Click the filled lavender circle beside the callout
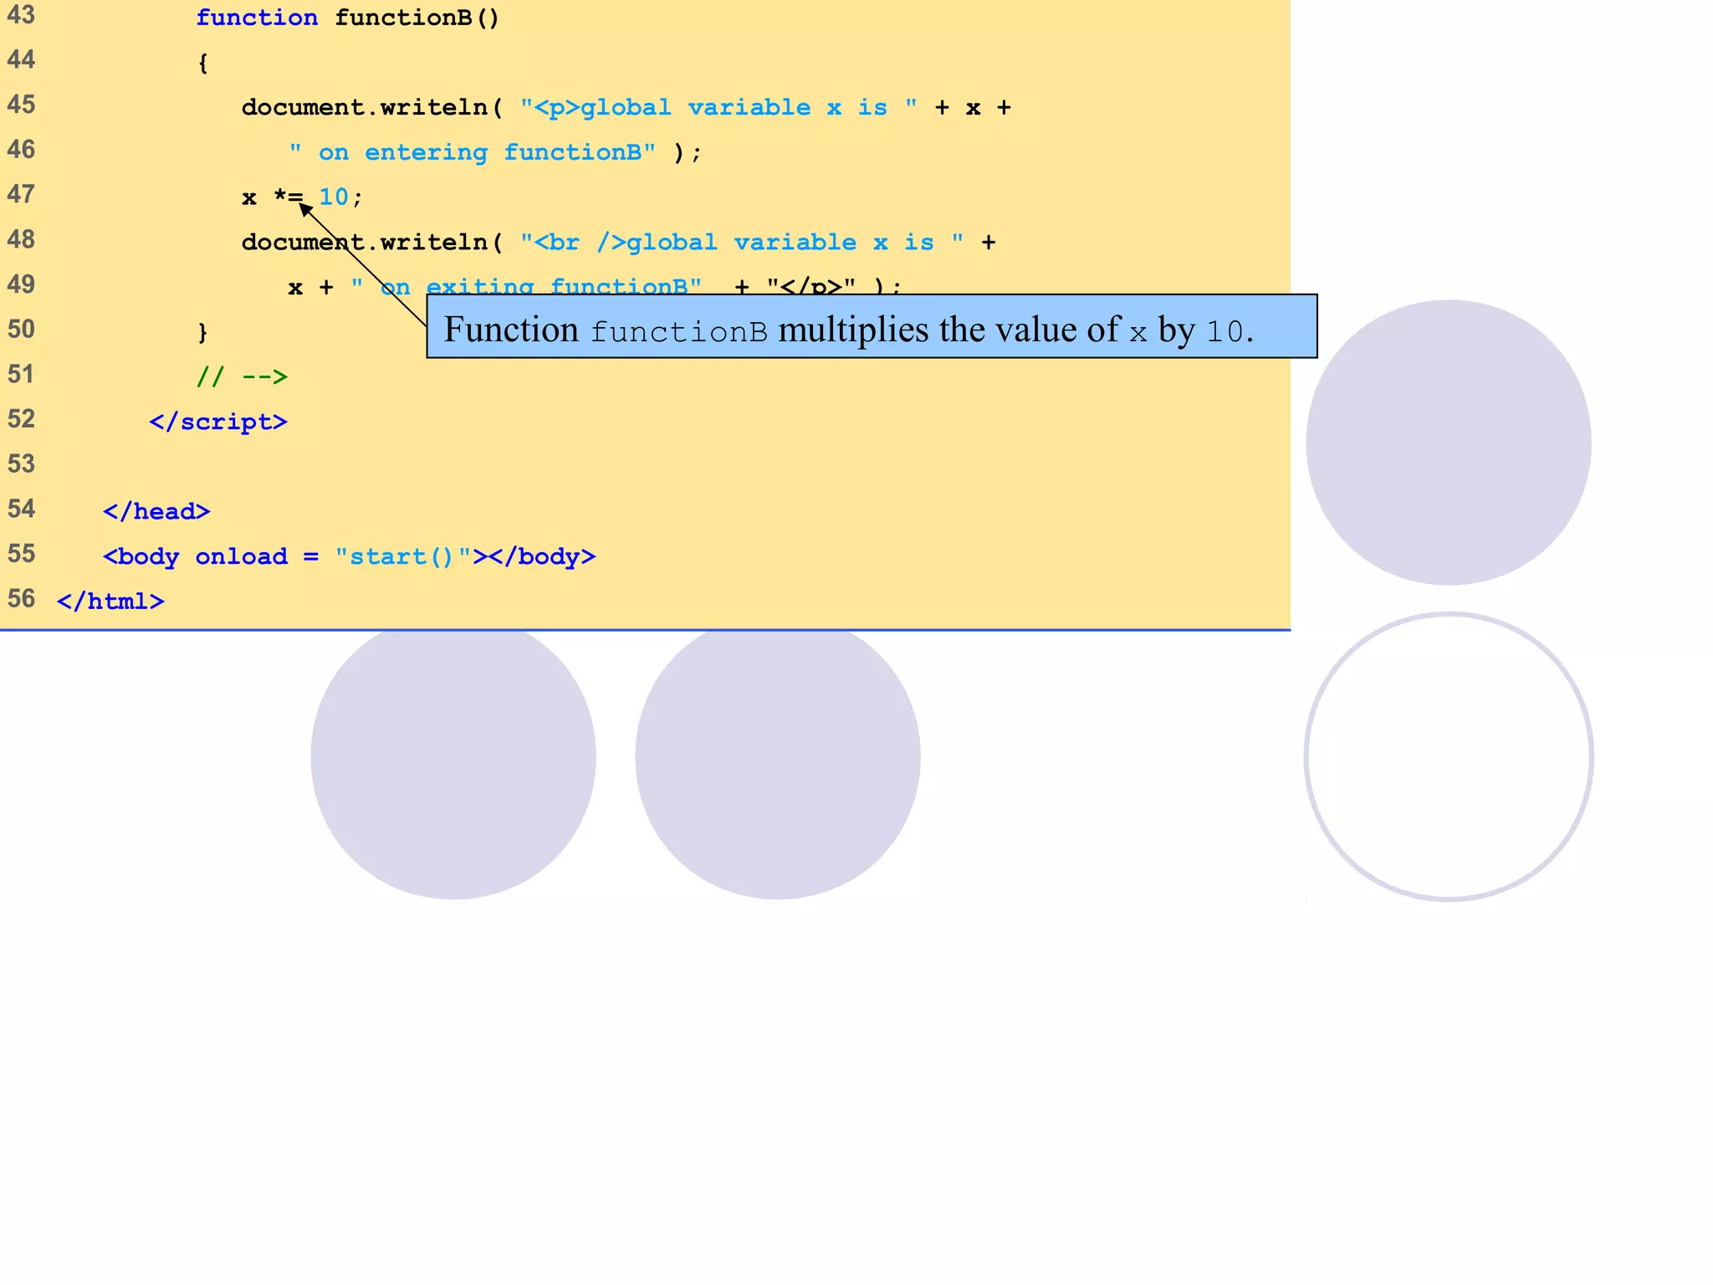1713x1285 pixels. click(1449, 442)
